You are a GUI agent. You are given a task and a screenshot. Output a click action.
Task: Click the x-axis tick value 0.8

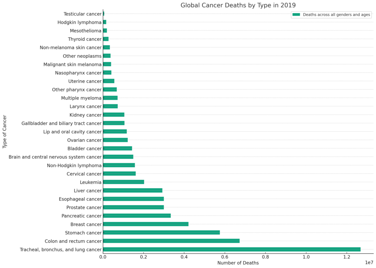click(265, 257)
